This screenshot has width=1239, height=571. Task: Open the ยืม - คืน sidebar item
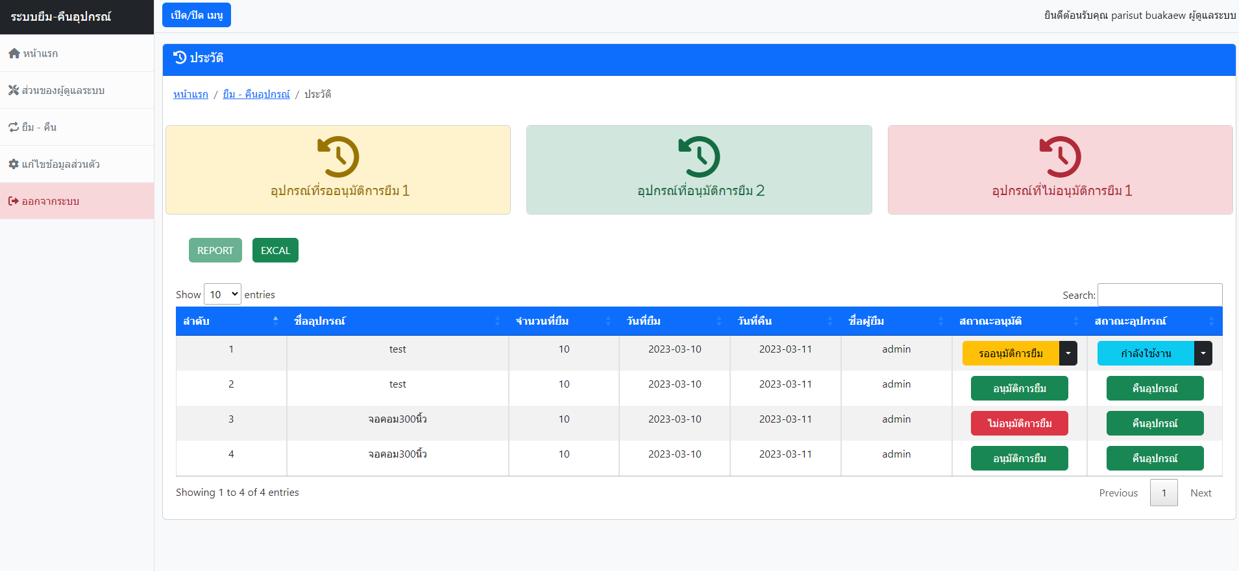click(77, 127)
